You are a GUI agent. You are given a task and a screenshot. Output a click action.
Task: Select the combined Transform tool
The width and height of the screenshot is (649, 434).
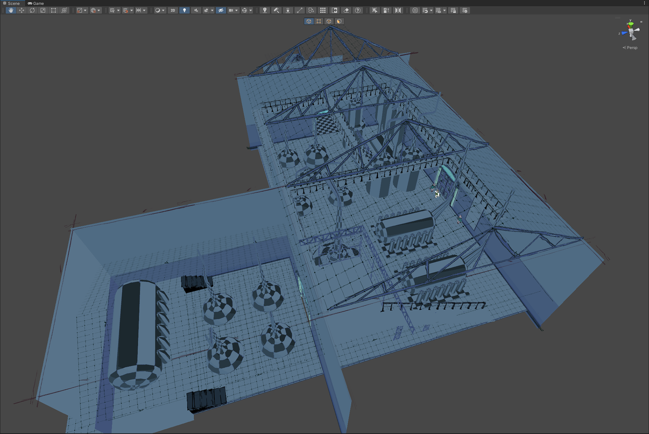64,10
